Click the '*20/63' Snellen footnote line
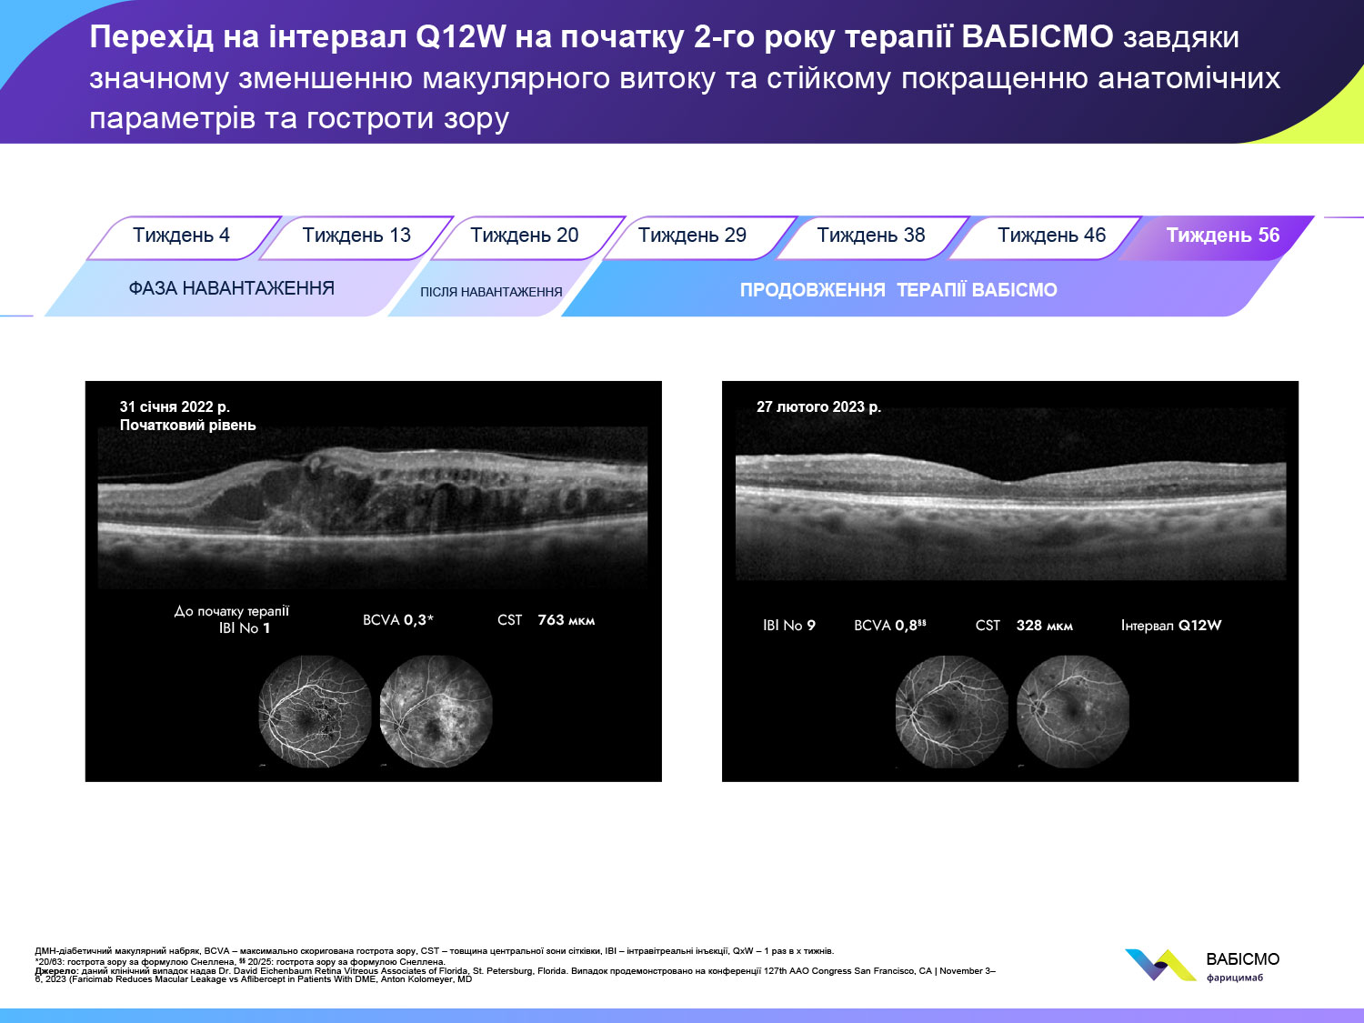Screen dimensions: 1364x1023 [240, 961]
